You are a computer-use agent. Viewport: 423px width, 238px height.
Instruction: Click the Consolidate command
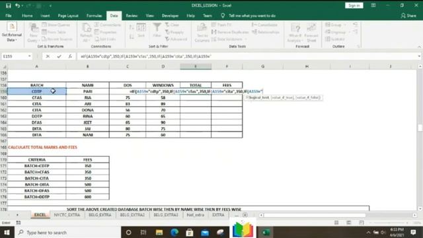click(x=264, y=25)
